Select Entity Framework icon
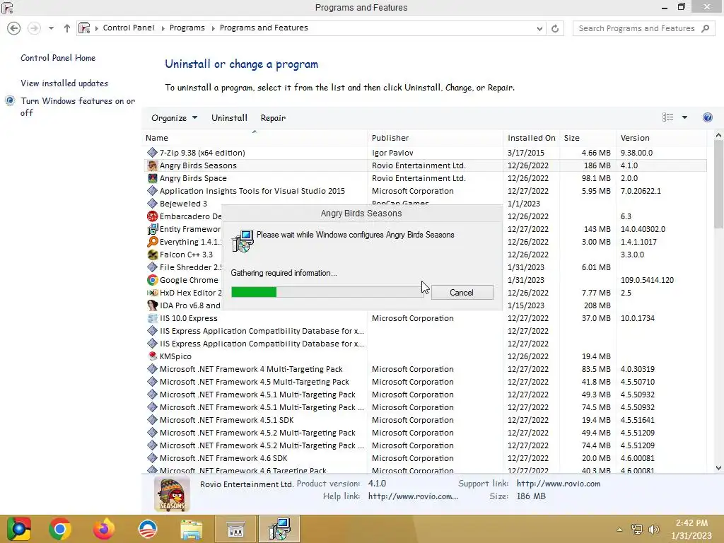Image resolution: width=724 pixels, height=543 pixels. tap(153, 229)
